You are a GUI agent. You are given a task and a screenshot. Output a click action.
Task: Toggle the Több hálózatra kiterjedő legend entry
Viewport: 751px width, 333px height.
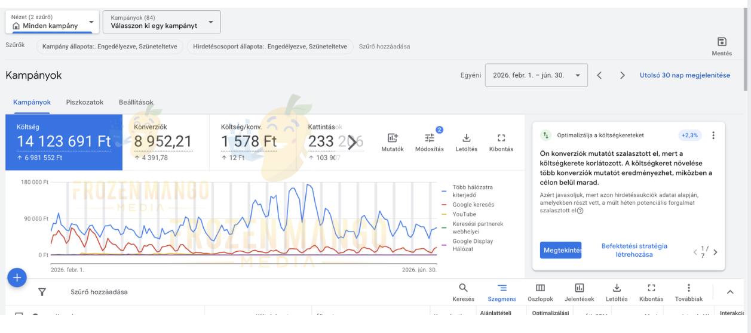coord(473,191)
